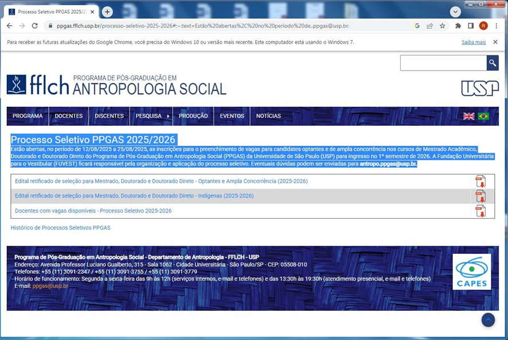Bookmark this page with the star icon
This screenshot has width=508, height=340.
click(443, 26)
